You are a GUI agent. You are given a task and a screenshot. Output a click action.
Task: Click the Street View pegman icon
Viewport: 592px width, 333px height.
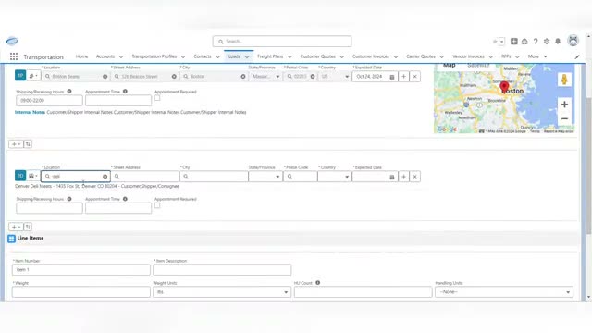[564, 80]
